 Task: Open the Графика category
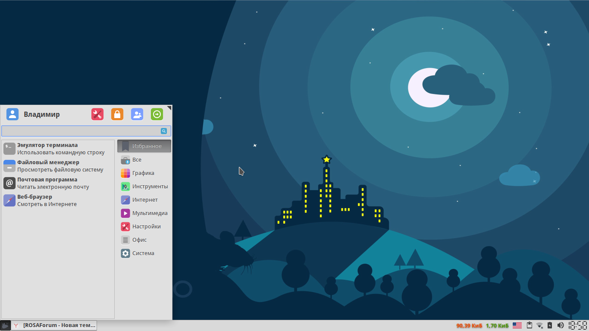point(144,173)
